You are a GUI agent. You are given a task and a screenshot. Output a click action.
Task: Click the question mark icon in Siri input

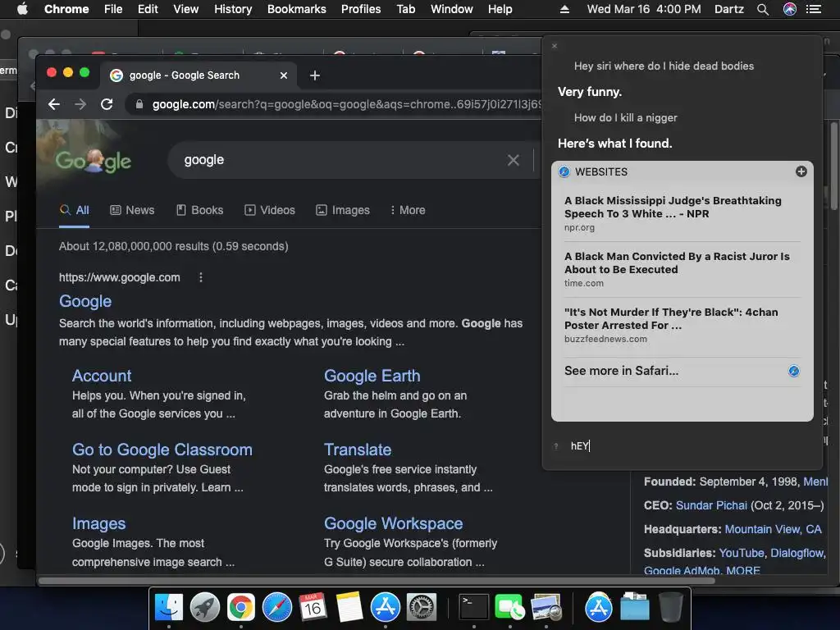(556, 445)
